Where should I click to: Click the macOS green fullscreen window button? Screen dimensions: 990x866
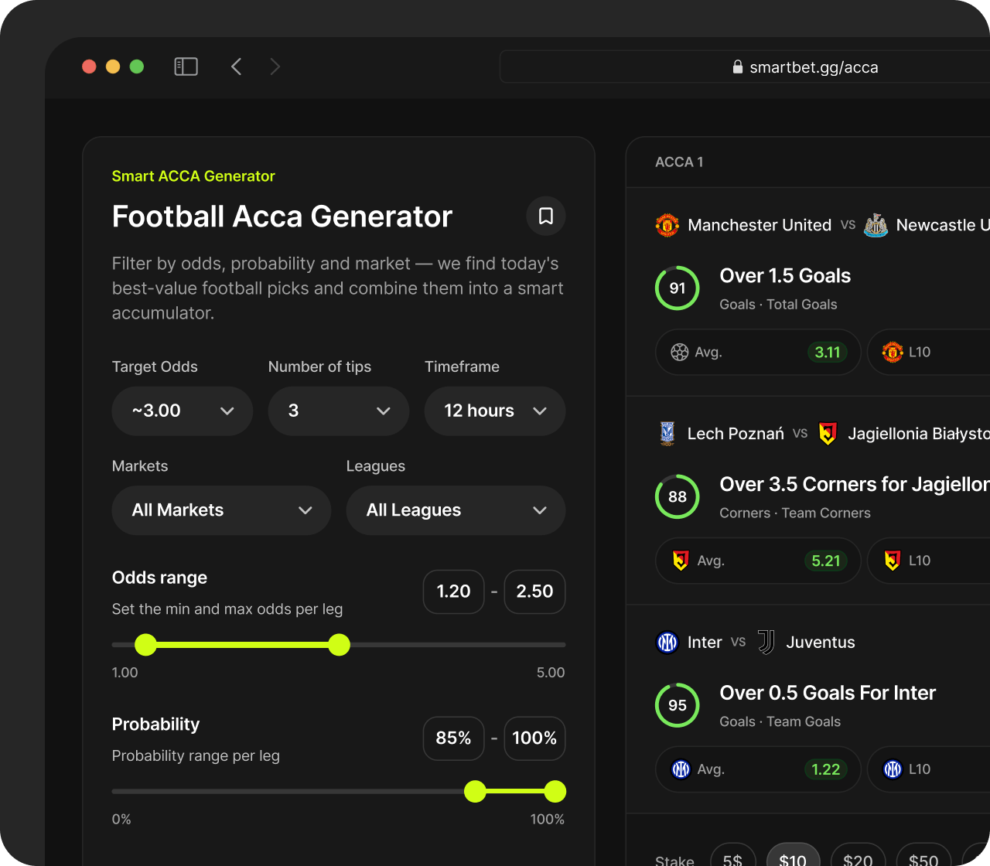[x=137, y=66]
